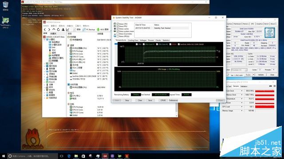Open the 收藏夹 favorites tab in AIDA64
The height and width of the screenshot is (159, 284).
click(53, 34)
